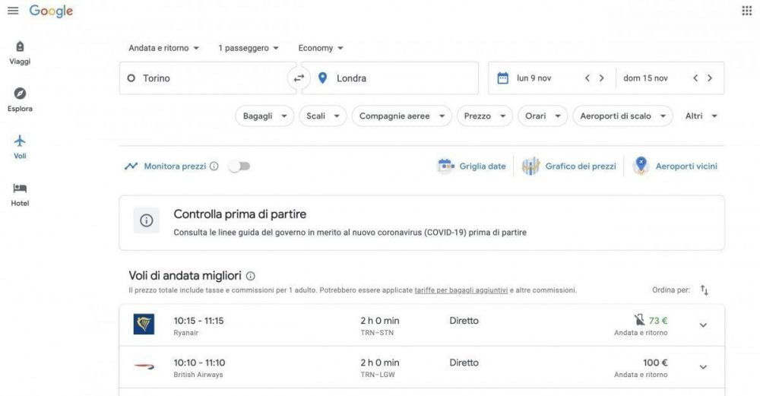The width and height of the screenshot is (760, 396).
Task: Open departure date lun 9 nov
Action: point(534,78)
